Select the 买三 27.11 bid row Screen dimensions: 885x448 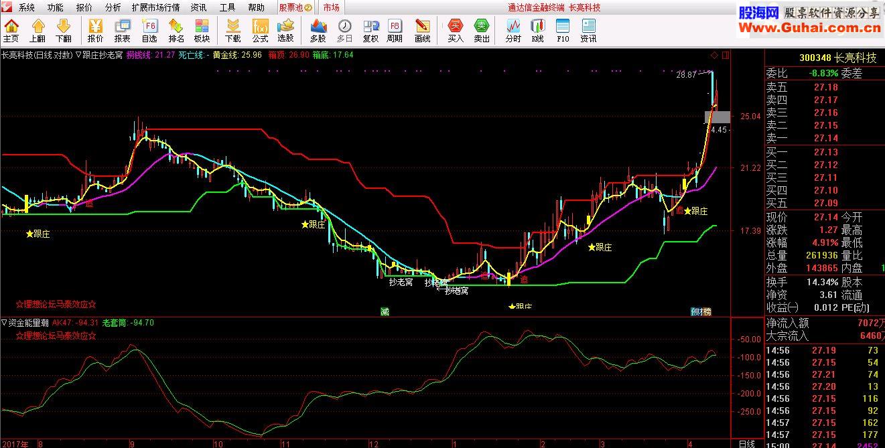[825, 177]
